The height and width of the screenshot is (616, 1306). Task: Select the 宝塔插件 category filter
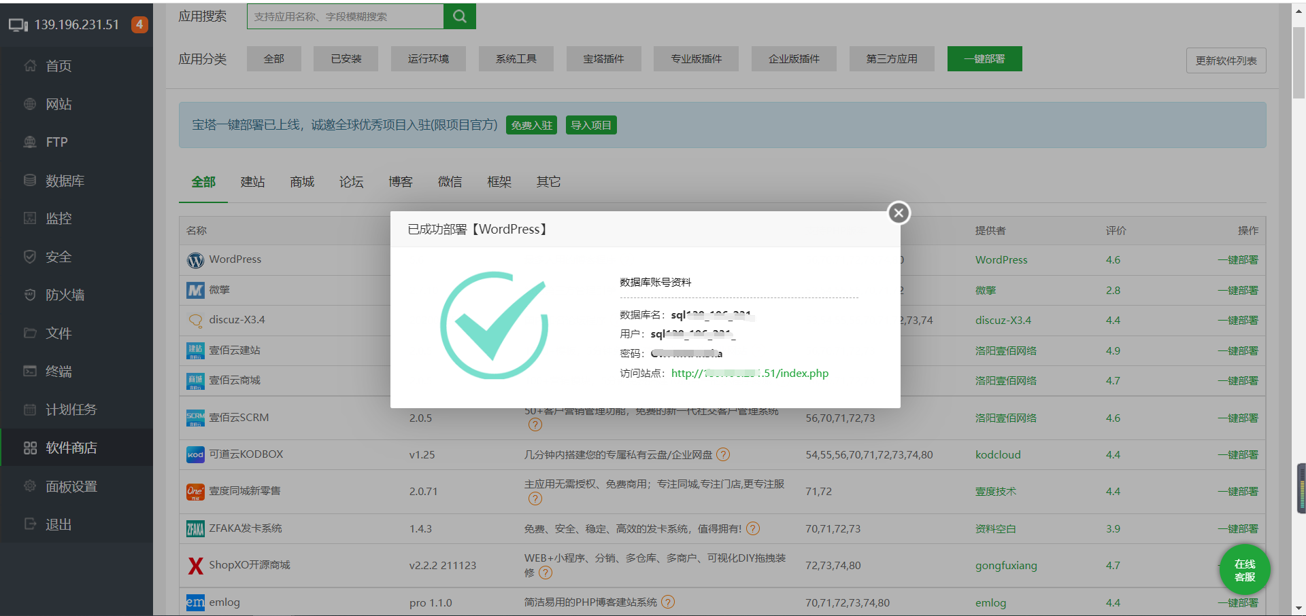[603, 59]
